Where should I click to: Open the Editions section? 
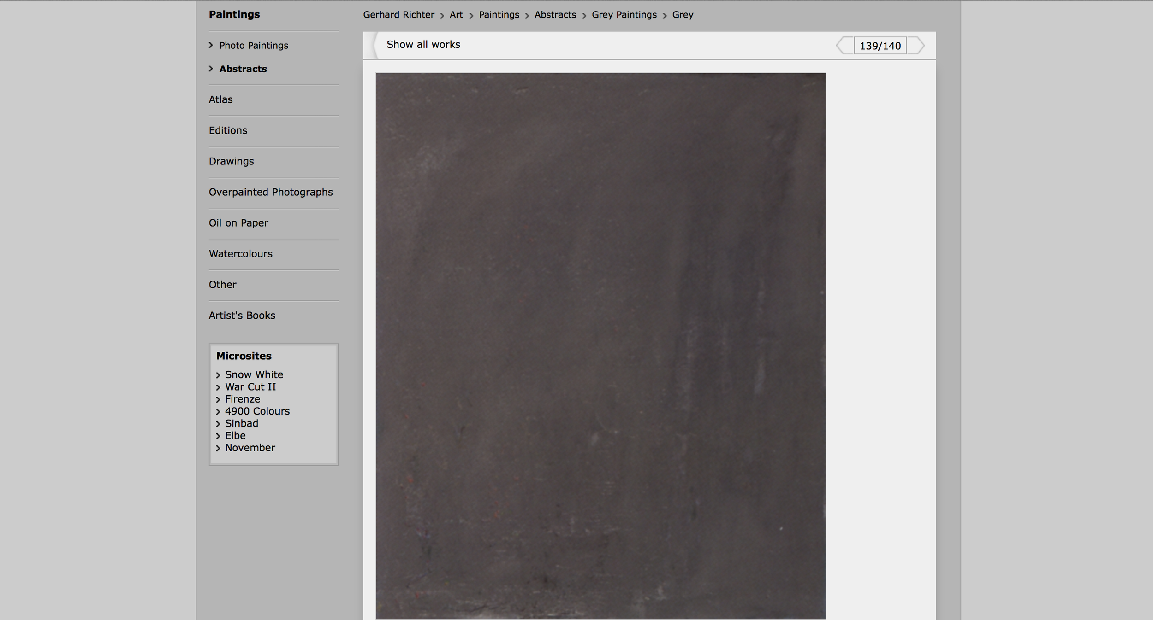click(228, 130)
